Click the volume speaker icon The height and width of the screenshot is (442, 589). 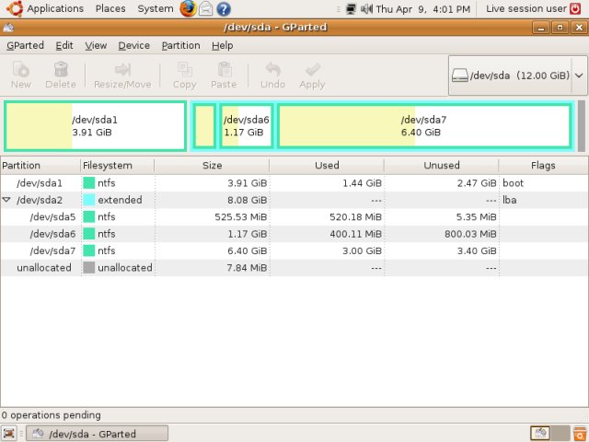[366, 8]
